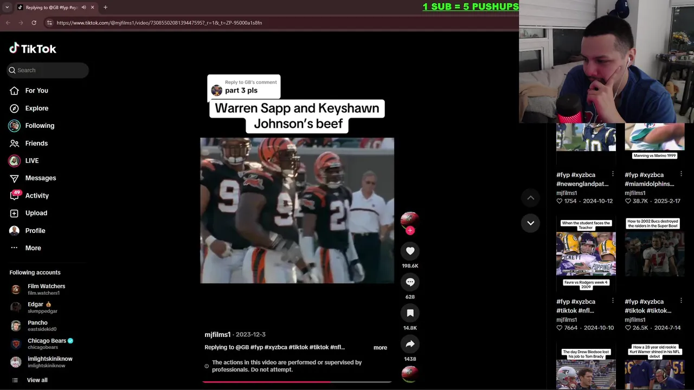Viewport: 694px width, 390px height.
Task: Open the For You feed
Action: [x=36, y=90]
